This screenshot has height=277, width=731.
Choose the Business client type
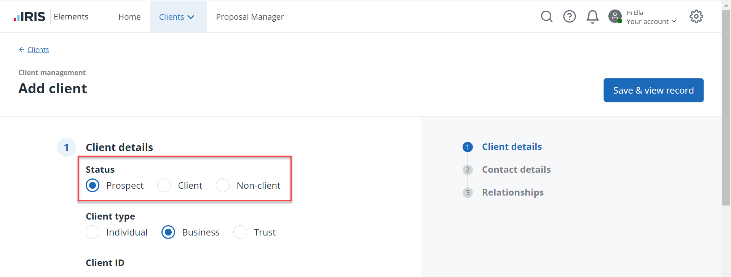[x=168, y=232]
